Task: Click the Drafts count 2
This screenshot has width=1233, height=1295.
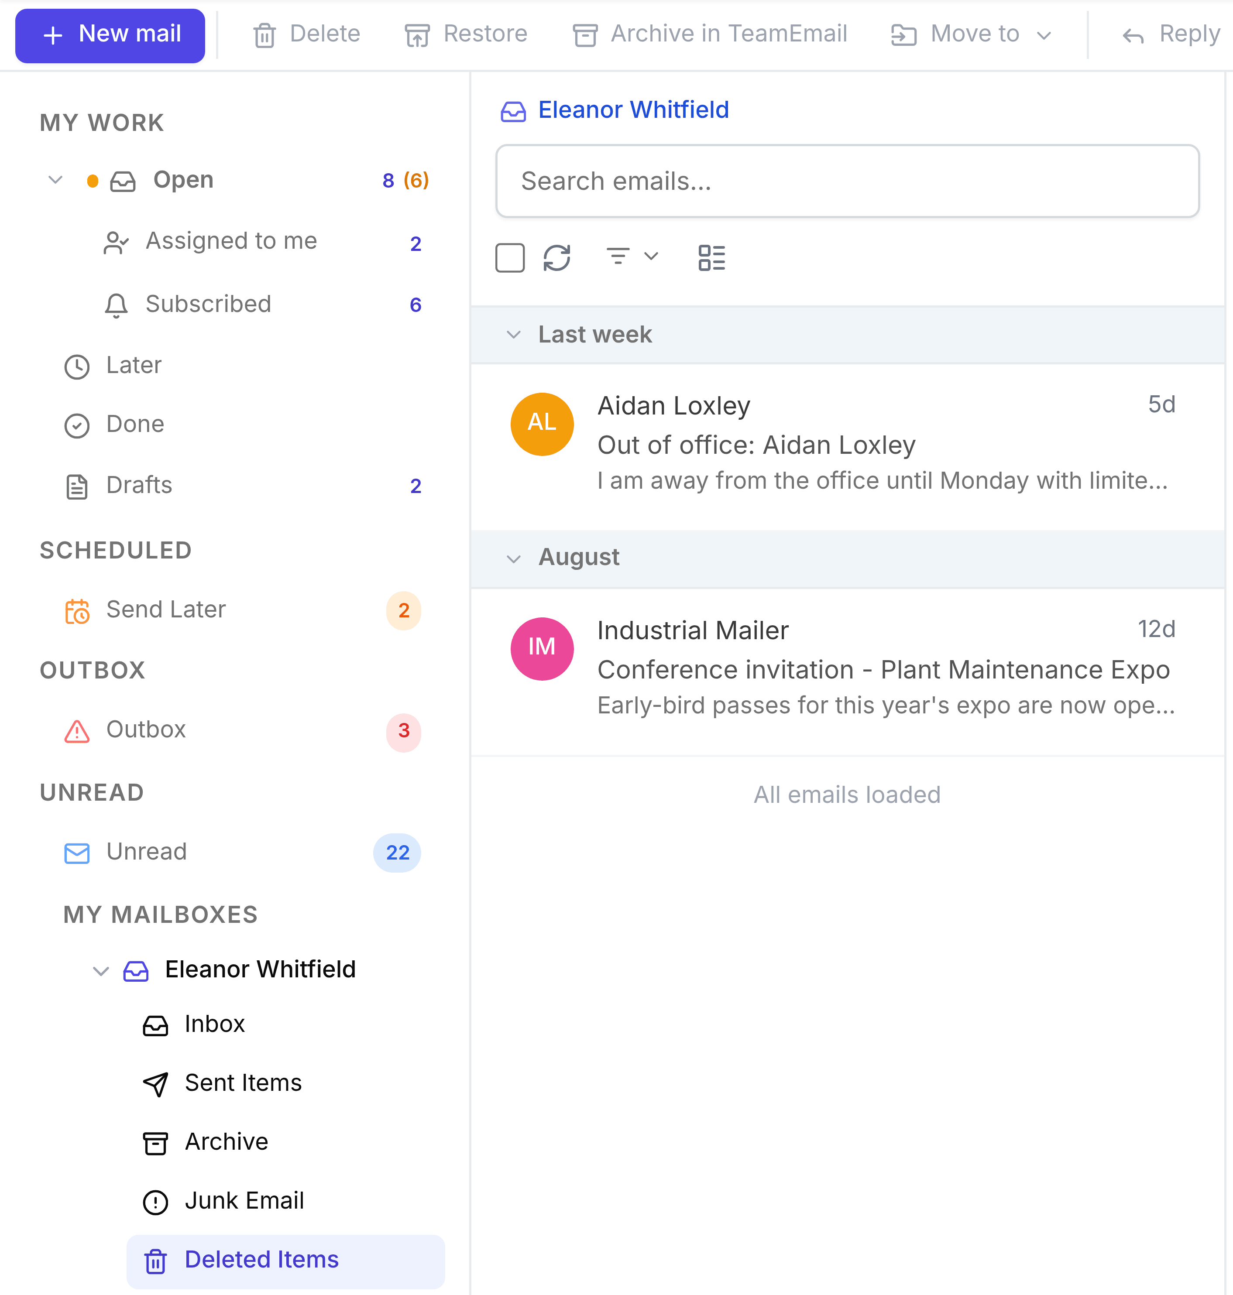Action: click(416, 487)
